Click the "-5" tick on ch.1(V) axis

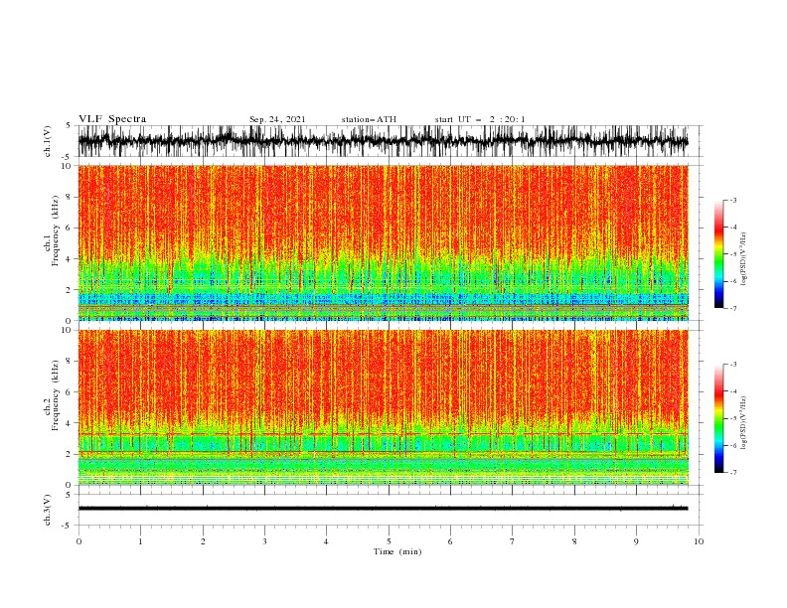point(68,157)
